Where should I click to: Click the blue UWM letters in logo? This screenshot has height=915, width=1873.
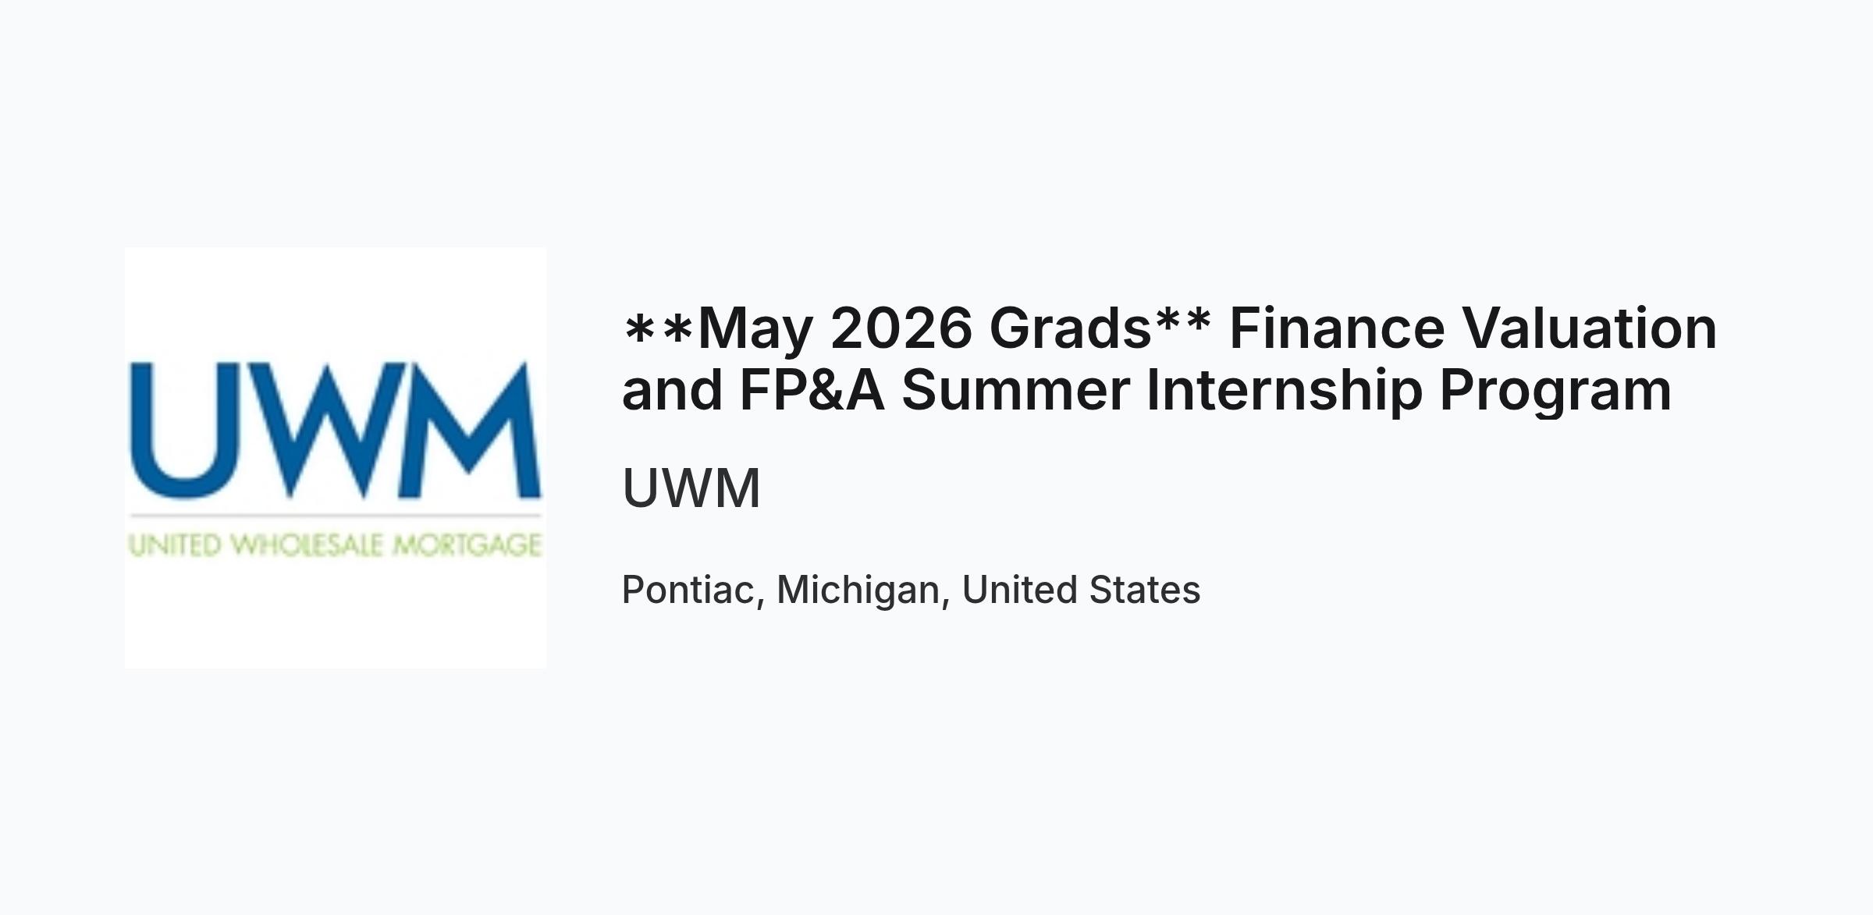tap(336, 430)
